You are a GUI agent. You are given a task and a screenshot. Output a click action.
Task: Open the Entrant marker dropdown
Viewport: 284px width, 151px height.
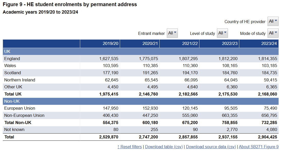pos(172,33)
